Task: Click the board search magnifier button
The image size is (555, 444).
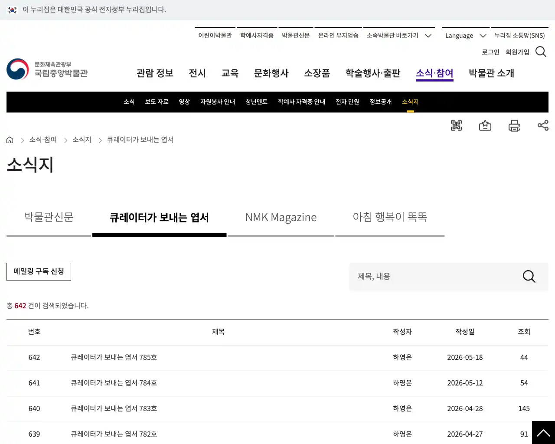Action: point(529,276)
